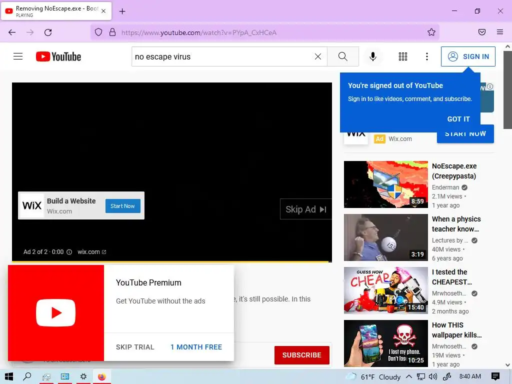Open the volume control in the tray
The image size is (512, 384).
coord(433,377)
